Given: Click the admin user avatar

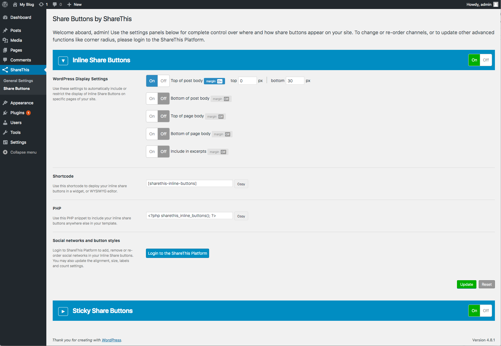Looking at the screenshot, I should 495,4.
